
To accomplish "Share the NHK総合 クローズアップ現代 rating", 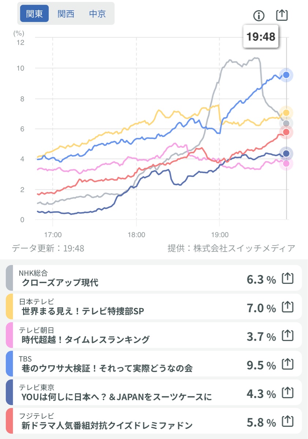I will click(288, 279).
